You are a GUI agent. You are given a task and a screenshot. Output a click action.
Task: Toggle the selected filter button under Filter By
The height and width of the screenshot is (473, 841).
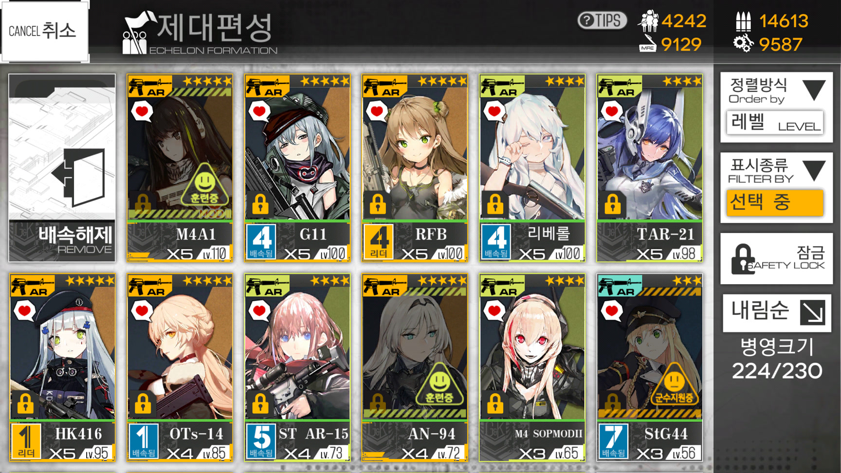coord(775,202)
